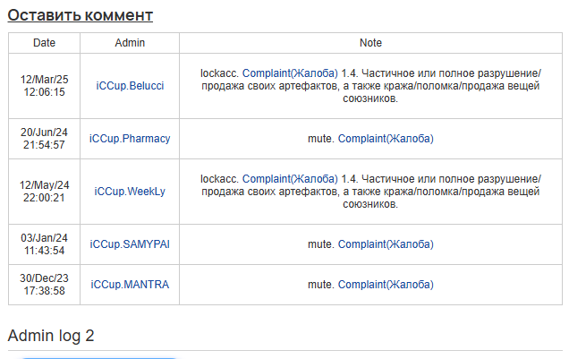Open Complaint link in iCCup.Pharmacy mute row

(386, 139)
